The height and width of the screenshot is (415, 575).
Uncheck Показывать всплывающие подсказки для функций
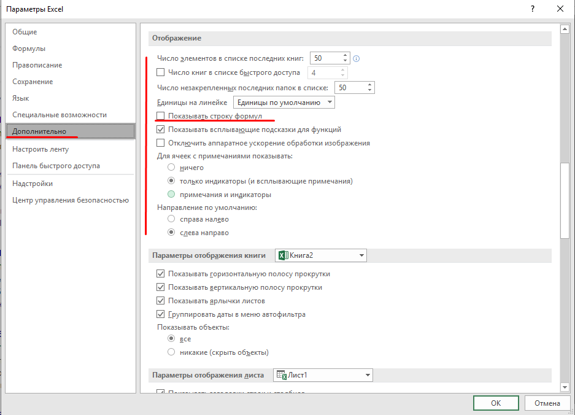(x=160, y=129)
